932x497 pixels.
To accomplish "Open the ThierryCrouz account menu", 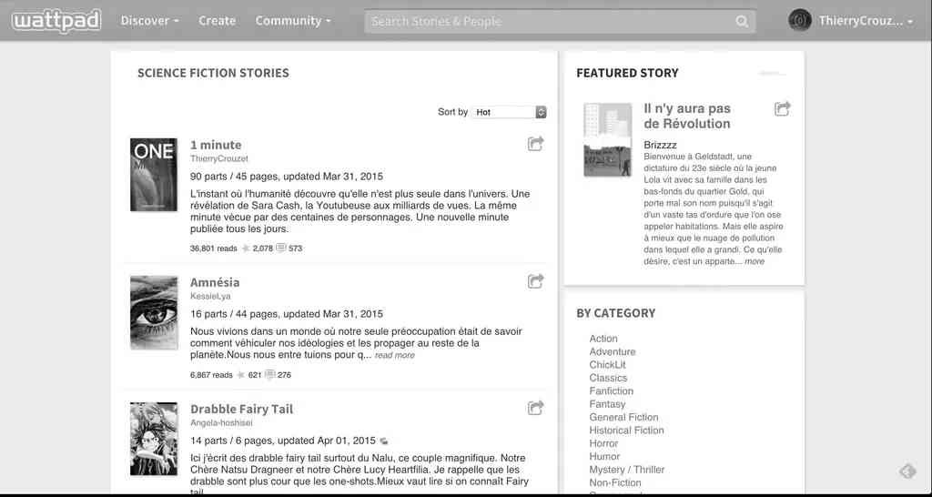I will coord(865,20).
